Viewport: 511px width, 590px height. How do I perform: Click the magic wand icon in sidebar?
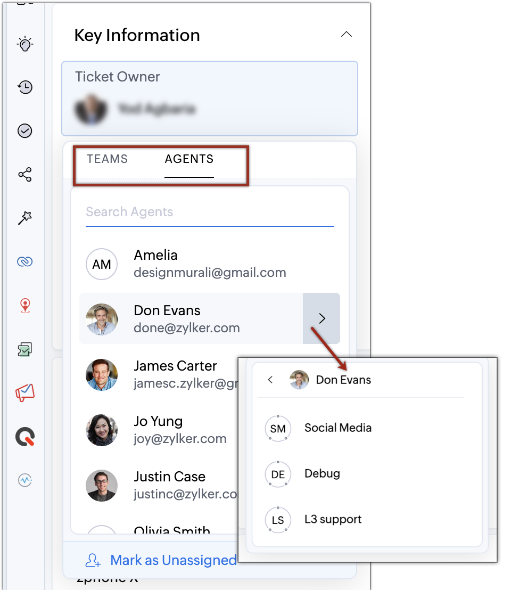(x=25, y=218)
